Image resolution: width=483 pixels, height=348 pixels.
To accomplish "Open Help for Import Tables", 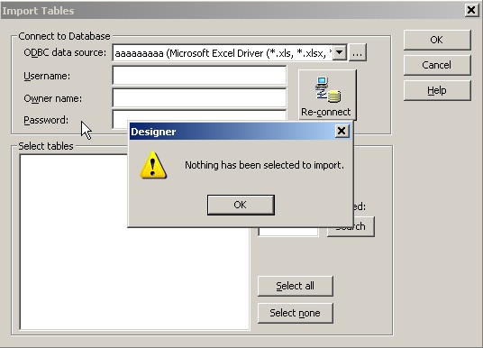I will coord(437,90).
